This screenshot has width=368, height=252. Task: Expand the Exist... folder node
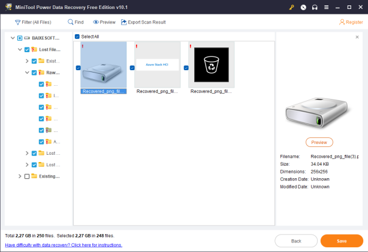[27, 61]
